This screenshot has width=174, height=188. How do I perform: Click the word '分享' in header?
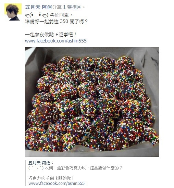[x=57, y=7]
